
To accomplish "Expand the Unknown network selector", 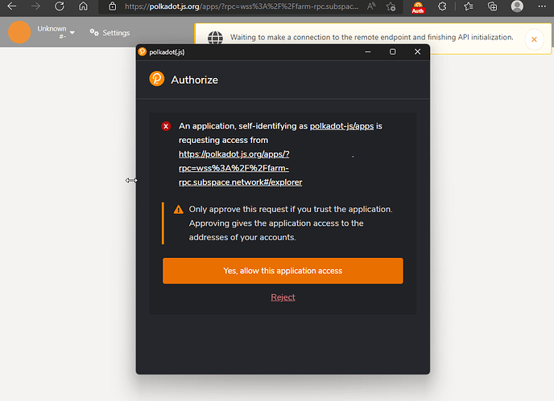I will (x=56, y=32).
